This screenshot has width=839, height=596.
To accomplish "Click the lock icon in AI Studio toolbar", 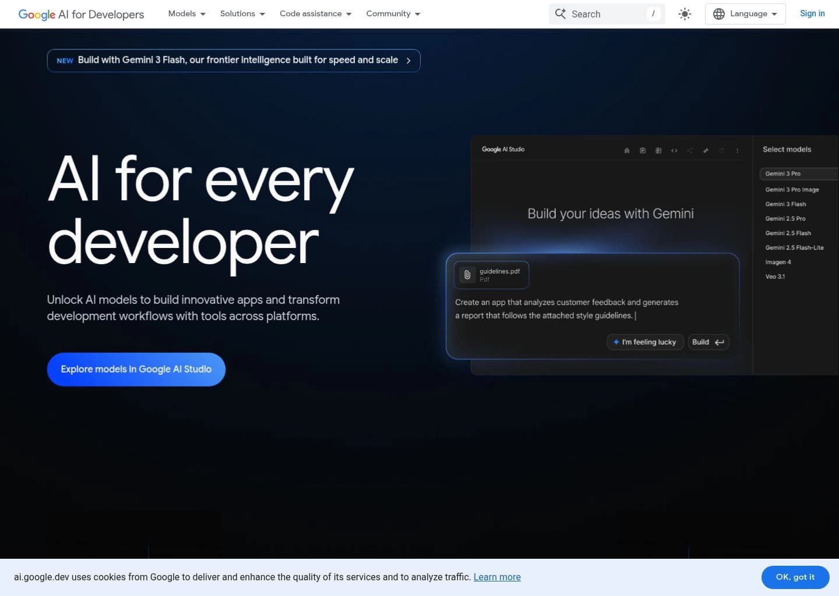I will [x=627, y=150].
